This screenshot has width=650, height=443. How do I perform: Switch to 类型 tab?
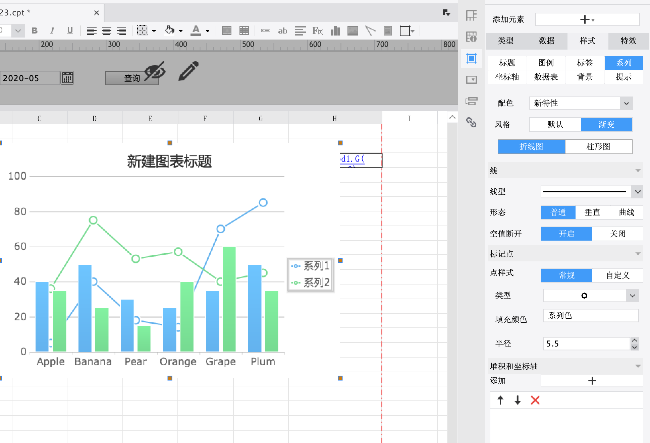point(505,41)
